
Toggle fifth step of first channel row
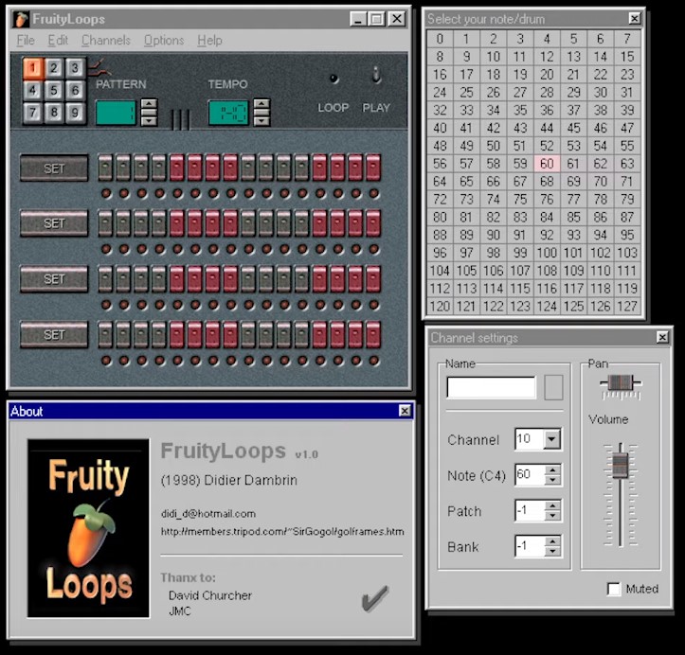pos(177,168)
